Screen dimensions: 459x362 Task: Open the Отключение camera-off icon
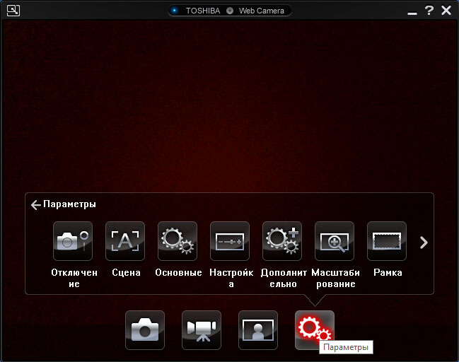[73, 241]
